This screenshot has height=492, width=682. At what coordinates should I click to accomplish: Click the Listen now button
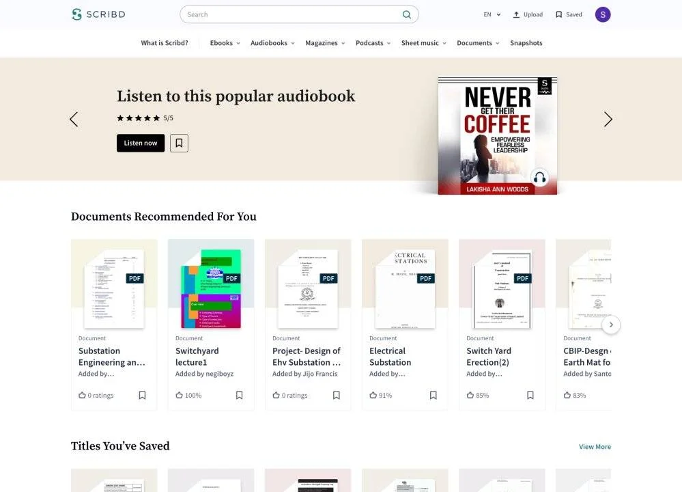point(141,143)
